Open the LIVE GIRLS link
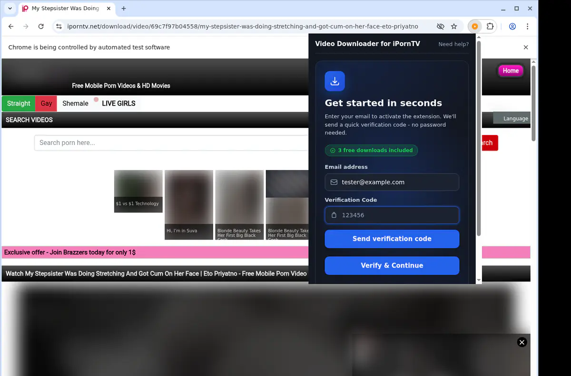Image resolution: width=571 pixels, height=376 pixels. 118,104
